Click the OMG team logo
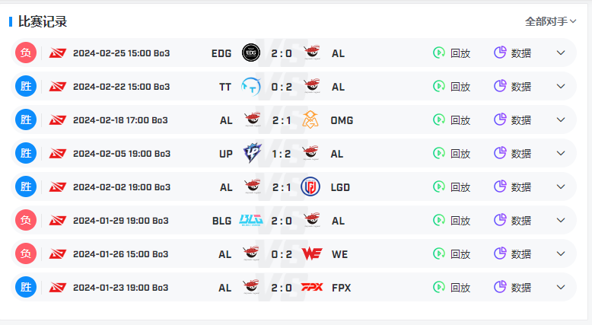 click(310, 119)
